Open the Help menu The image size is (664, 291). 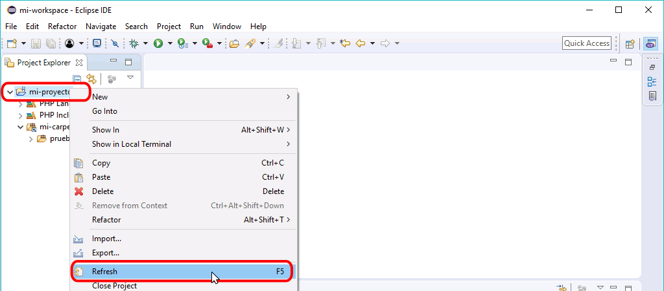pyautogui.click(x=258, y=26)
